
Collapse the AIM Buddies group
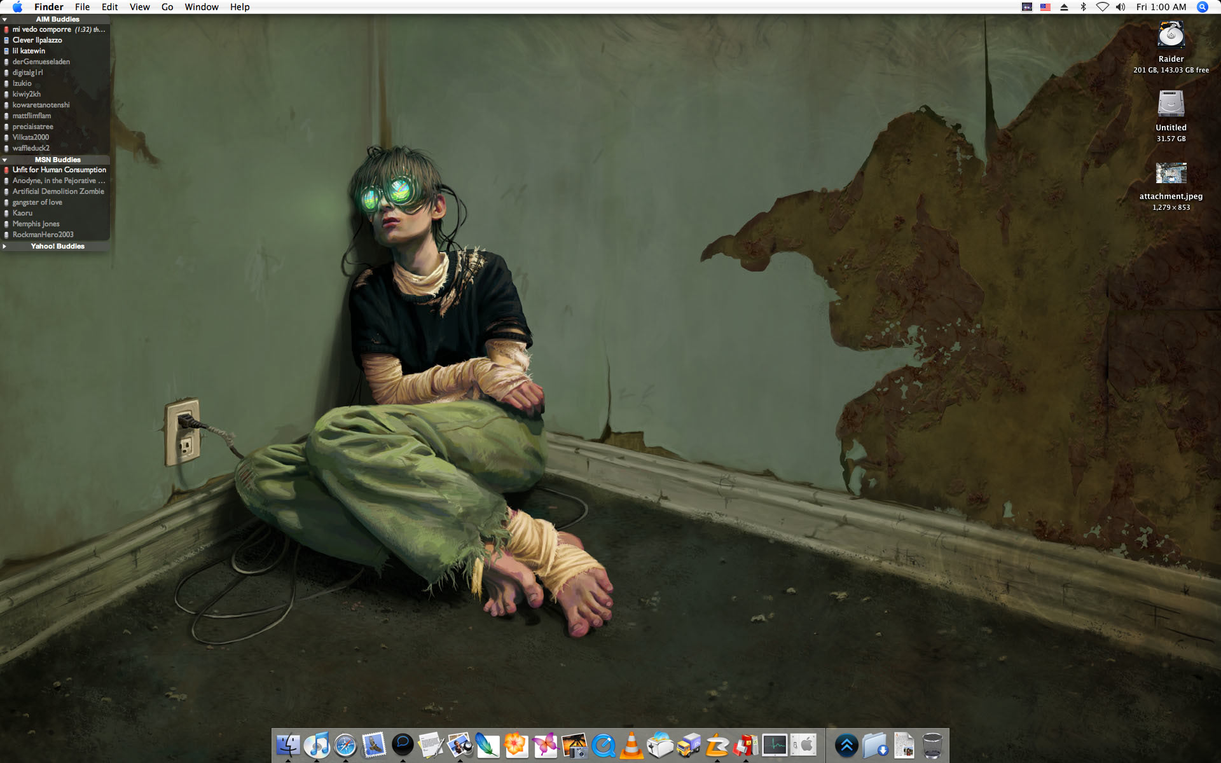coord(5,20)
